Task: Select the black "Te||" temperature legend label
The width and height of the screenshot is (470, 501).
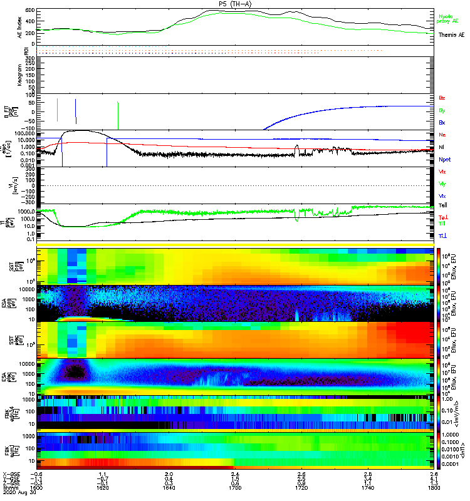Action: 443,205
